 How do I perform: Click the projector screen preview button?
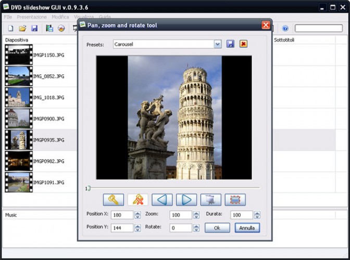(211, 200)
